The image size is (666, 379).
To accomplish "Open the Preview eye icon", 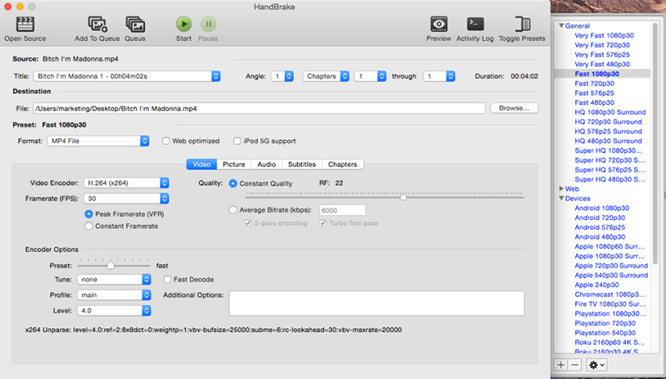I will coord(439,24).
